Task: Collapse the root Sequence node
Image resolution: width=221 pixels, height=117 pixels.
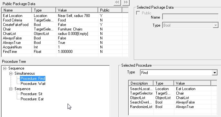Action: pyautogui.click(x=5, y=68)
